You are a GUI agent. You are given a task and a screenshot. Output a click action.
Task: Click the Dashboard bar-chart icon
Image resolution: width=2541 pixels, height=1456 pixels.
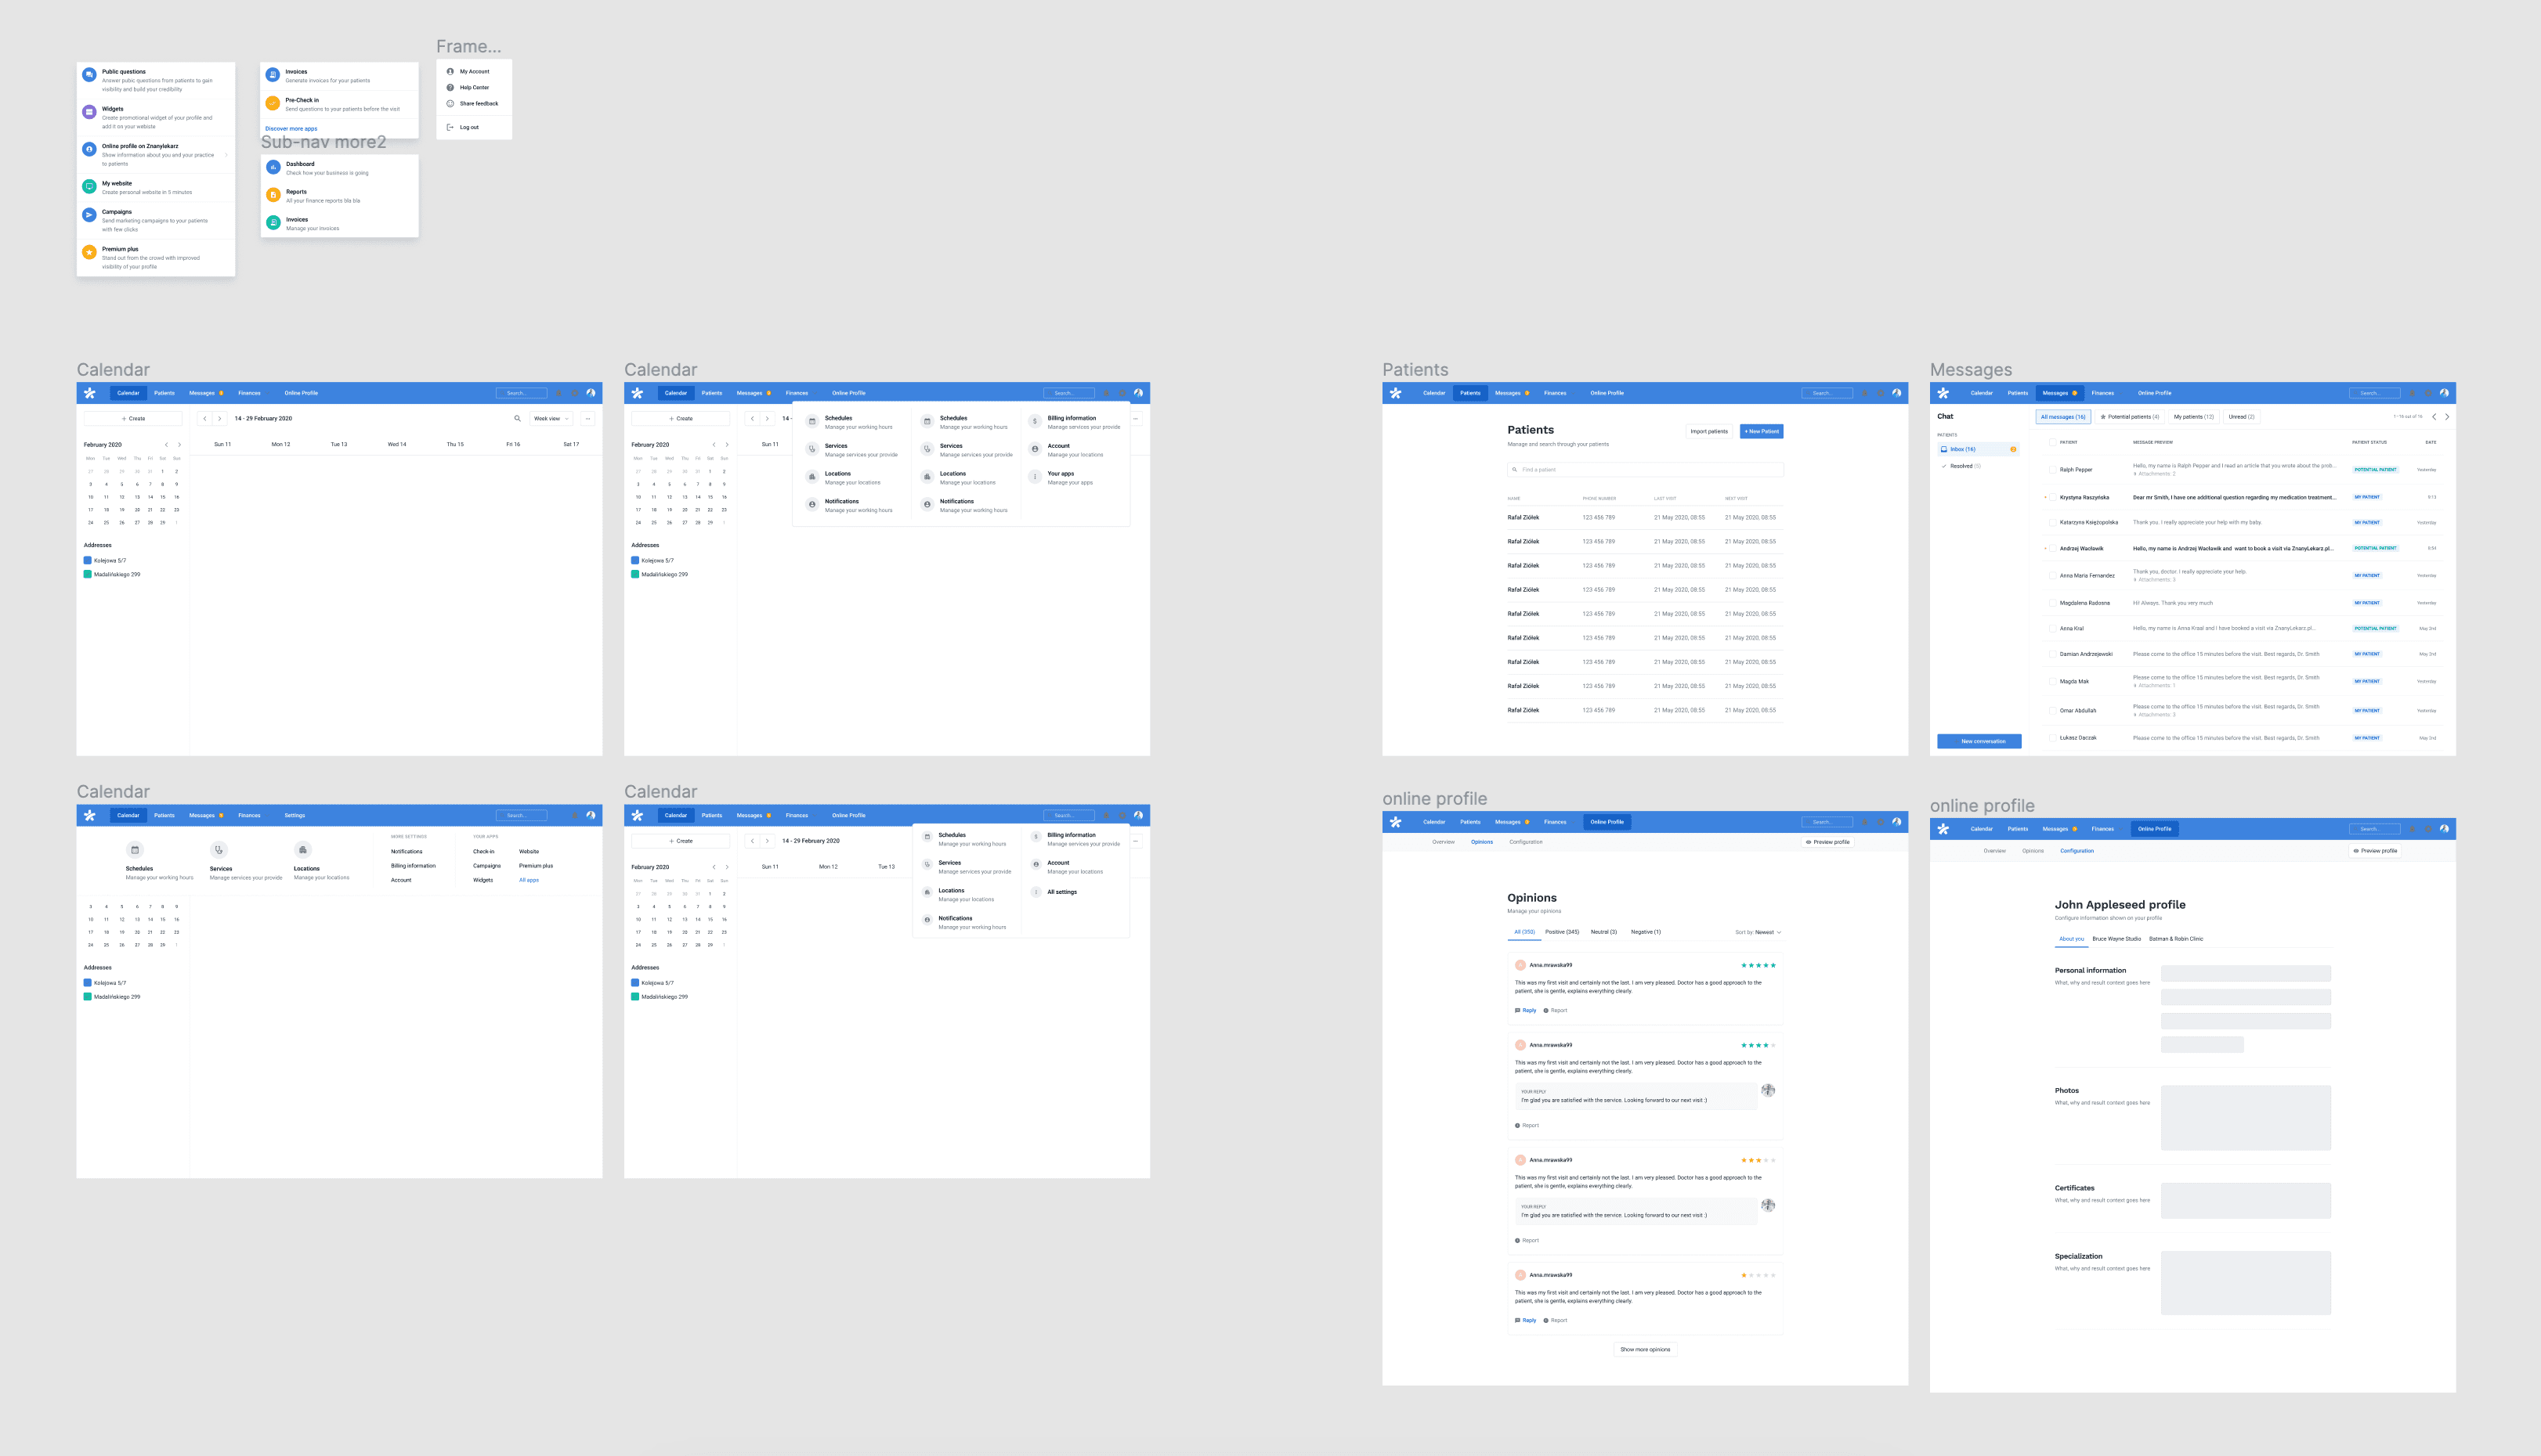tap(273, 167)
